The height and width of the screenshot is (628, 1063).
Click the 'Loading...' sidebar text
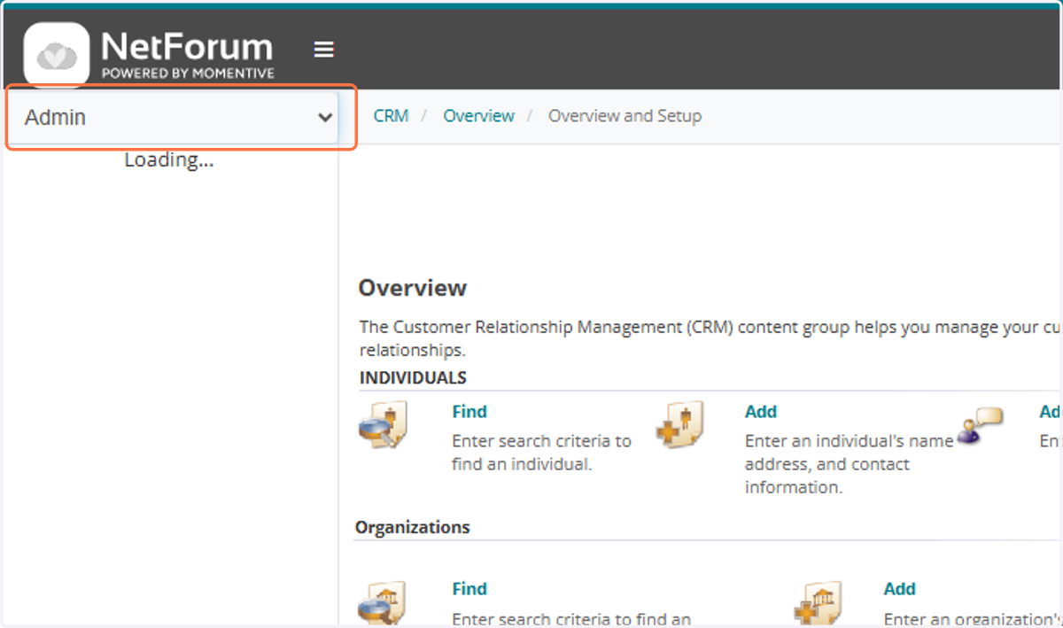(169, 160)
